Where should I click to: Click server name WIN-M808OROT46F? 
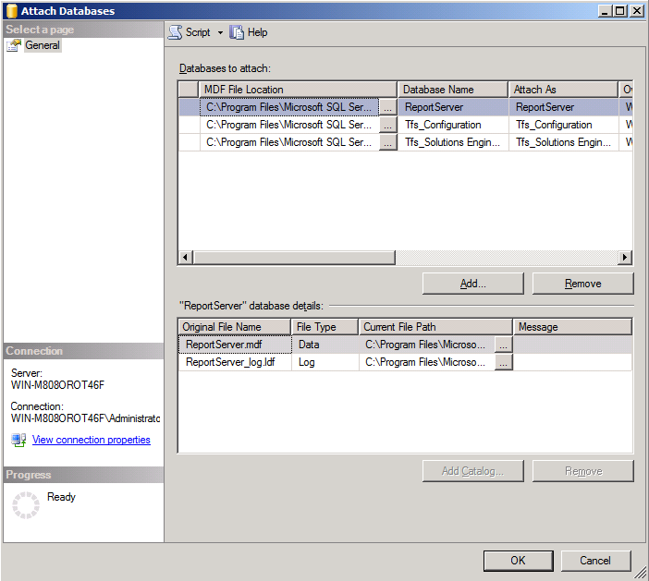tap(57, 385)
